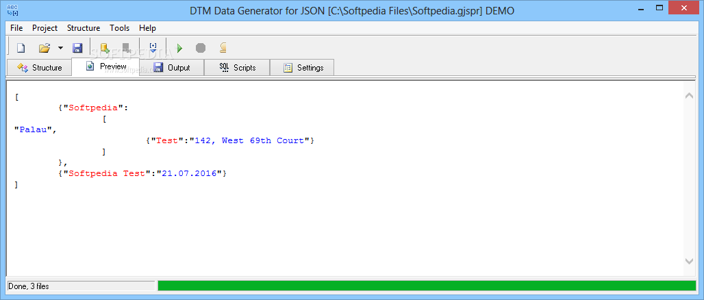Click the greyed-out remove item icon
Viewport: 704px width, 300px height.
(x=127, y=48)
